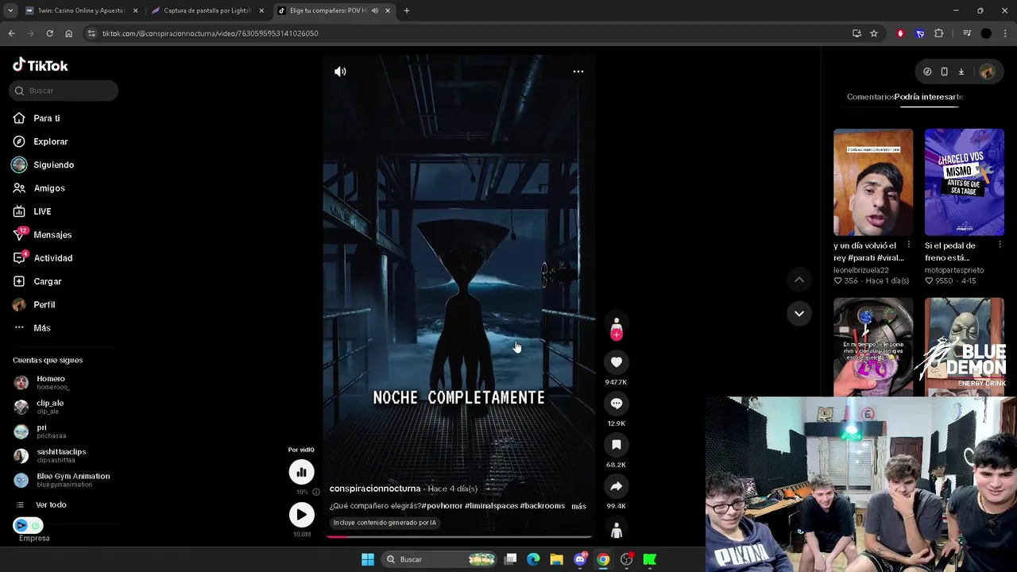Open OBS Studio from the taskbar
Image resolution: width=1017 pixels, height=572 pixels.
click(x=627, y=559)
